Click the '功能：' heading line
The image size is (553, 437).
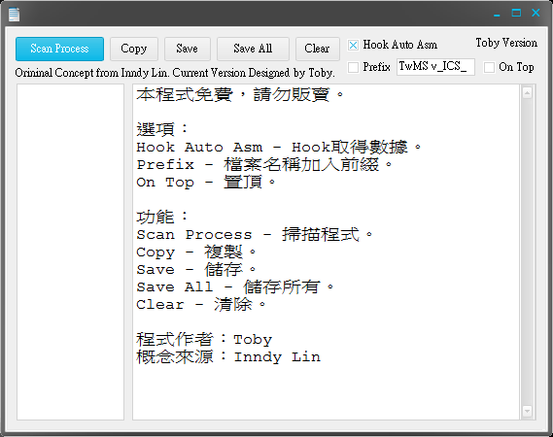[x=162, y=218]
